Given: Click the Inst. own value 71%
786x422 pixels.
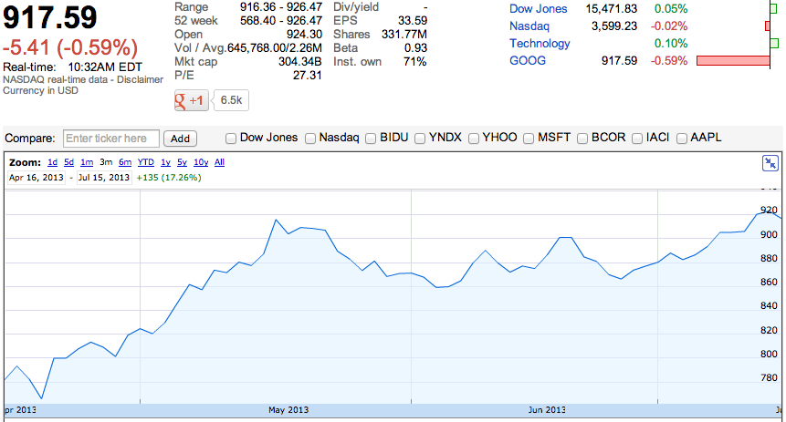Looking at the screenshot, I should click(414, 62).
